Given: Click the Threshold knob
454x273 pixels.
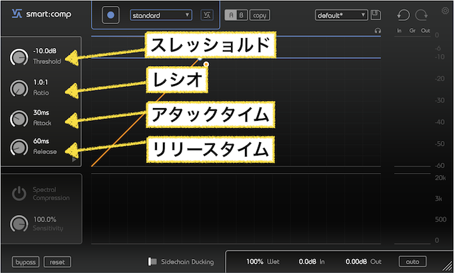Looking at the screenshot, I should click(x=19, y=57).
